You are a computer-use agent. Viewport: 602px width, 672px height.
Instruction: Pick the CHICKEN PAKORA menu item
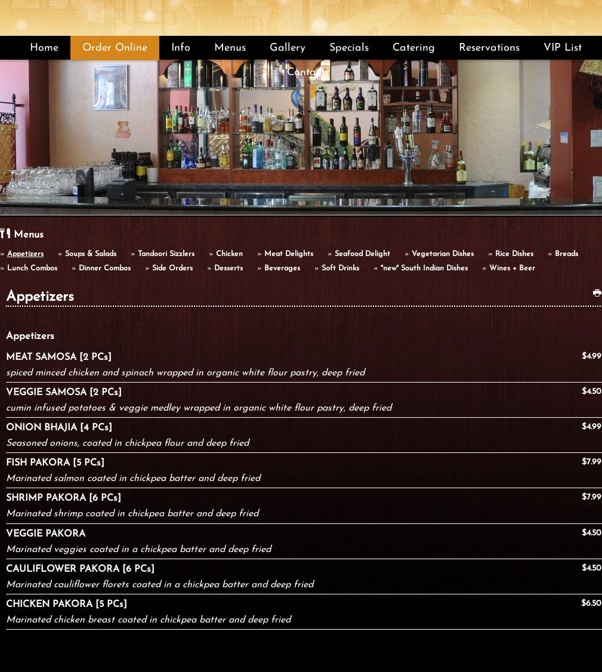coord(66,605)
